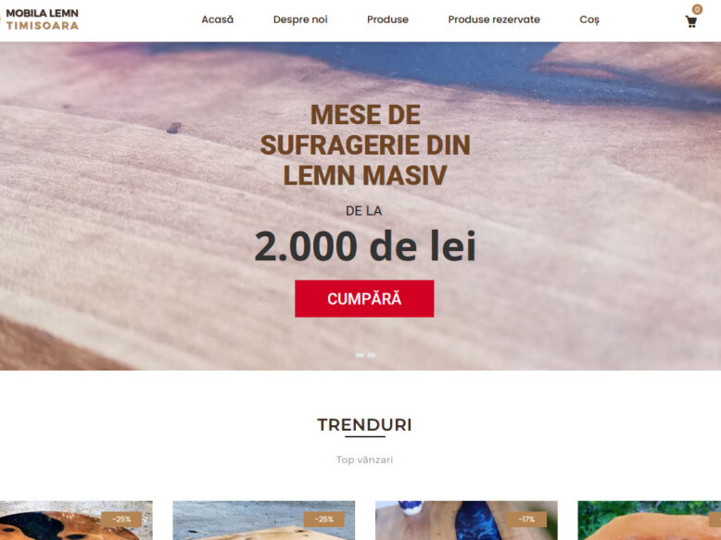Open the first trending product thumbnail
Screen dimensions: 721x540
tap(76, 521)
